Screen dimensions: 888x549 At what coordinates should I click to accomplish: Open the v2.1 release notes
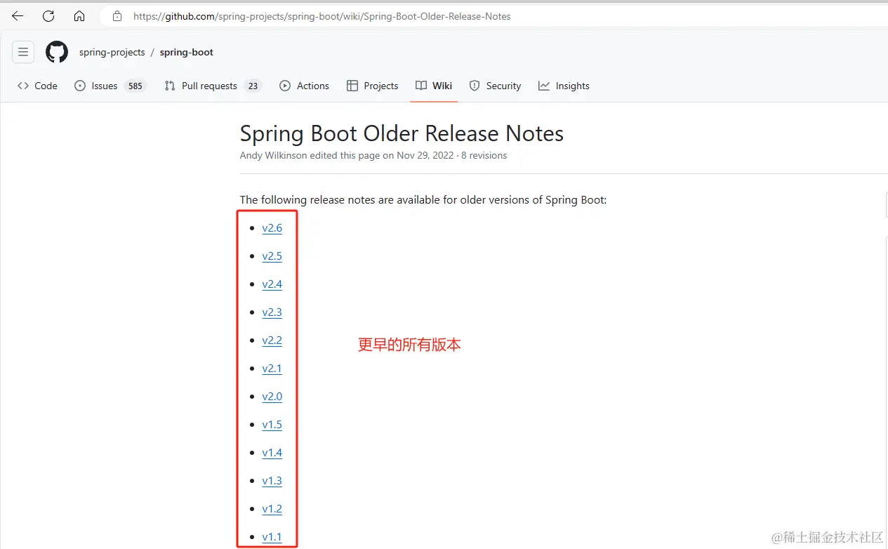click(272, 369)
